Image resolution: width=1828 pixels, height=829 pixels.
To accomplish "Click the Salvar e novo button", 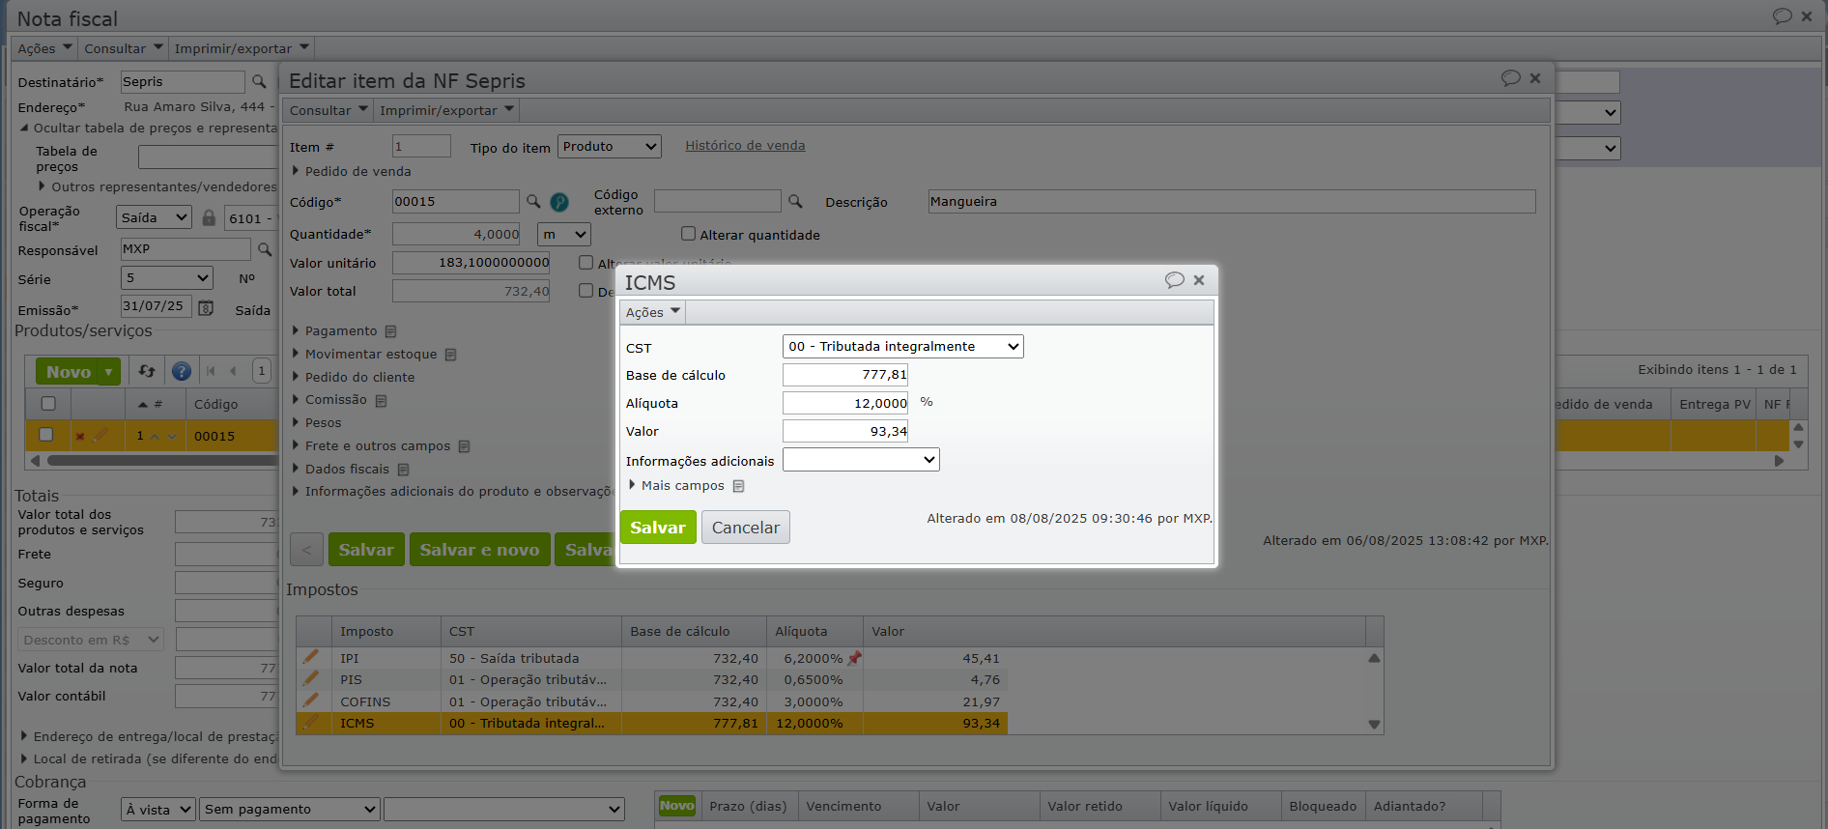I will click(480, 550).
